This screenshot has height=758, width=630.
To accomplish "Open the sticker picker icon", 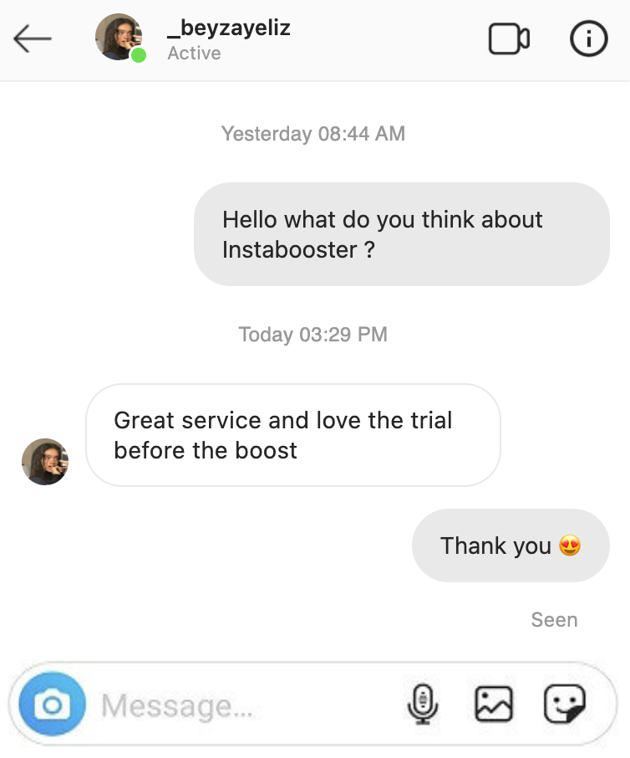I will click(564, 704).
